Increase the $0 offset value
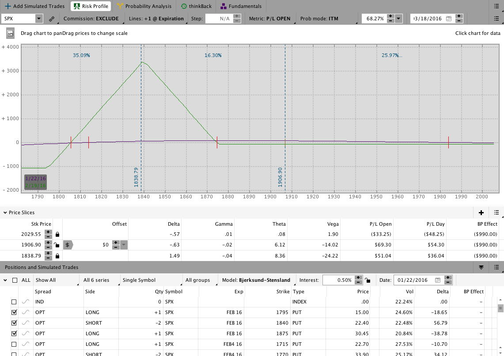 pos(116,242)
